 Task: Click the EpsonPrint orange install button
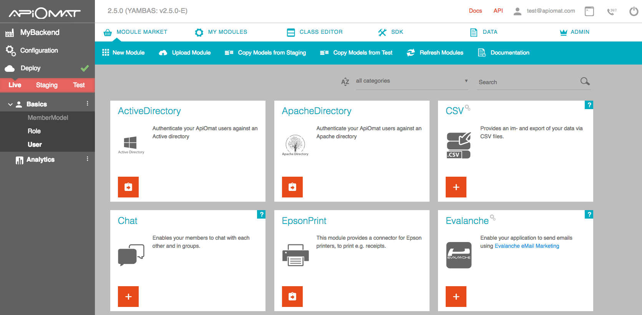292,297
